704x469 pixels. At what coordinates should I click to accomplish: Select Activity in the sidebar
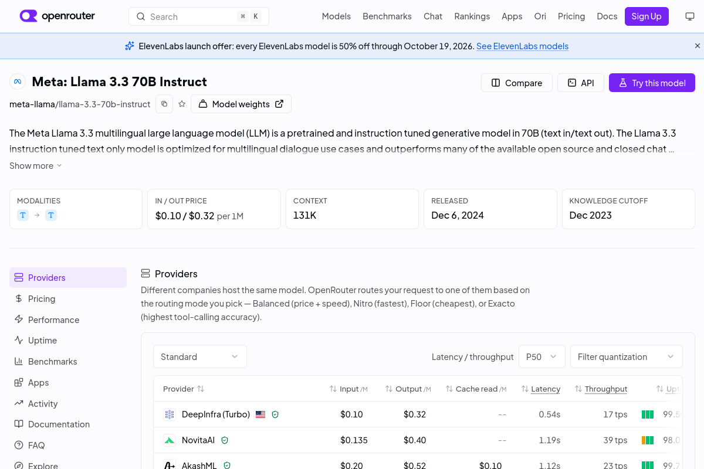(x=68, y=403)
